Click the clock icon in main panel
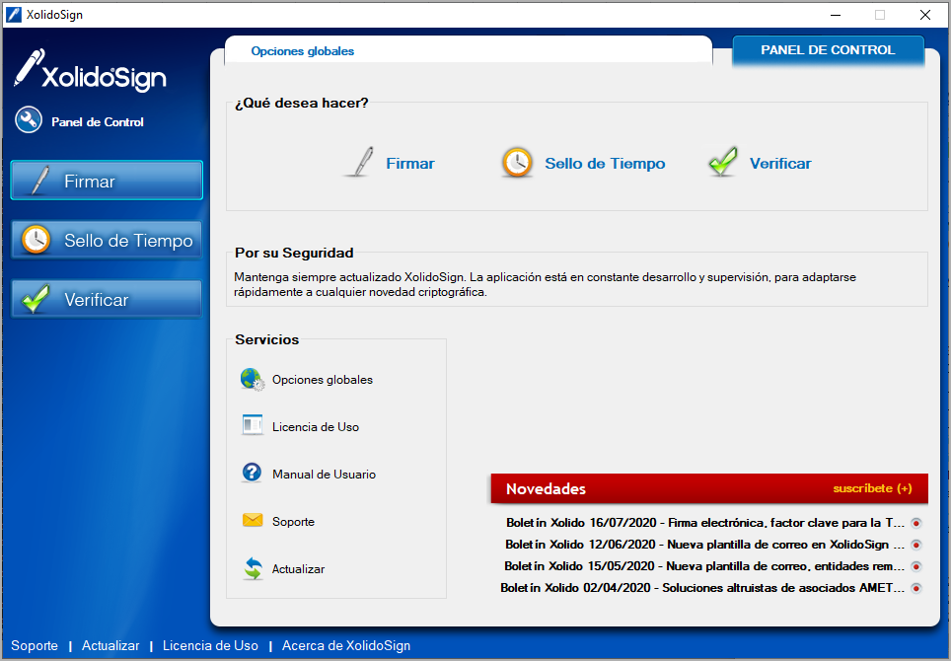Screen dimensions: 951x661 (x=517, y=162)
